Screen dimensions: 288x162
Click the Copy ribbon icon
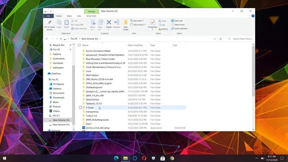coord(59,22)
